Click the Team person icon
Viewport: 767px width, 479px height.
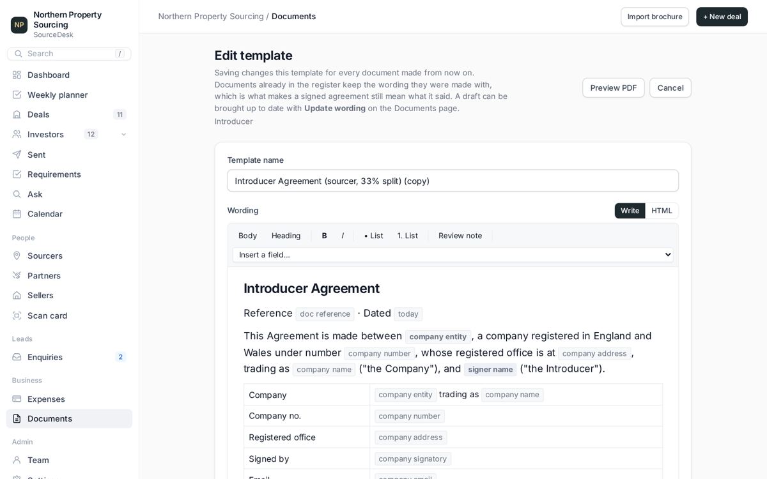pos(17,460)
